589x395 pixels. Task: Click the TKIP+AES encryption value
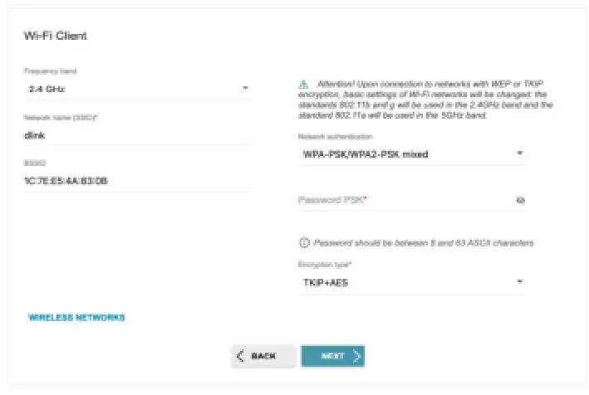pyautogui.click(x=324, y=282)
